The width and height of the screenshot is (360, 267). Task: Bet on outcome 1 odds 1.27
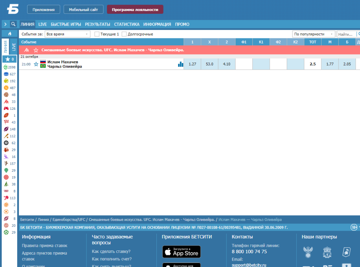(x=192, y=64)
